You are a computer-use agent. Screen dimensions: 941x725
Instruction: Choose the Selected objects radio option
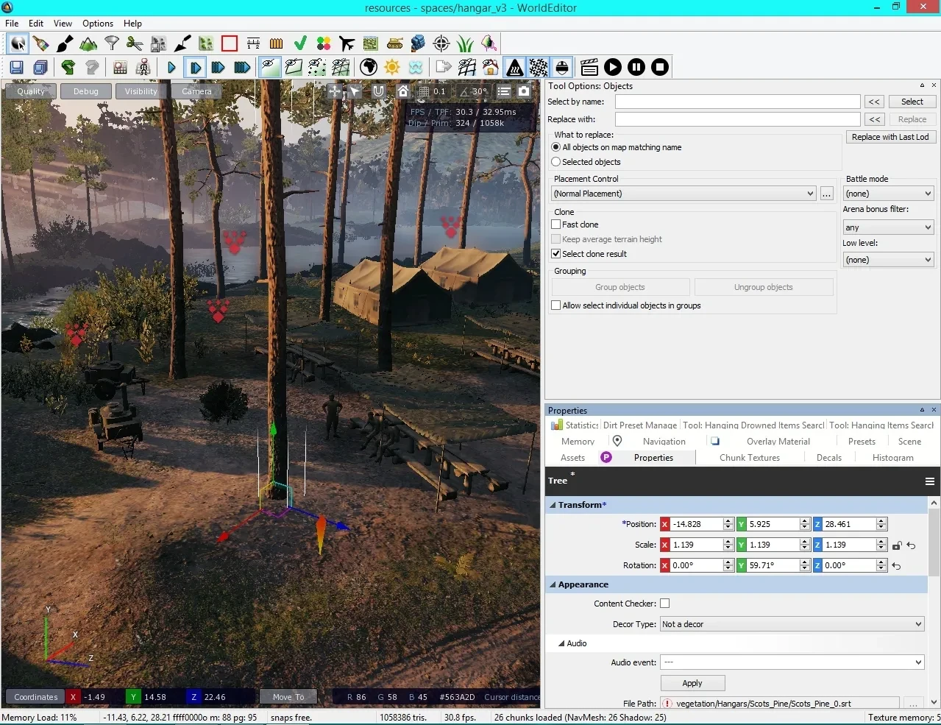pyautogui.click(x=556, y=162)
